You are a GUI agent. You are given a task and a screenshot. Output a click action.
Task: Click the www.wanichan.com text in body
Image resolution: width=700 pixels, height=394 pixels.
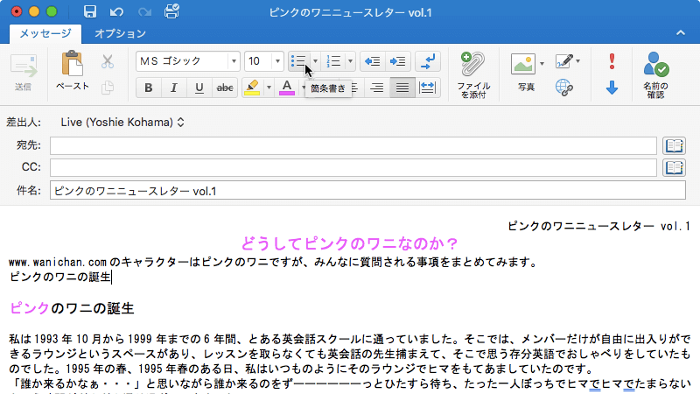[x=58, y=262]
